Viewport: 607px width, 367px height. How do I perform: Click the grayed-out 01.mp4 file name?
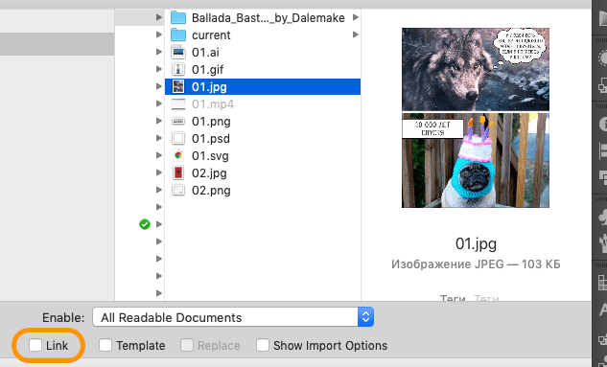[x=213, y=104]
